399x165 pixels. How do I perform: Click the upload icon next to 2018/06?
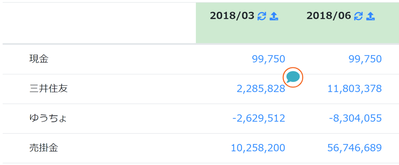[370, 16]
